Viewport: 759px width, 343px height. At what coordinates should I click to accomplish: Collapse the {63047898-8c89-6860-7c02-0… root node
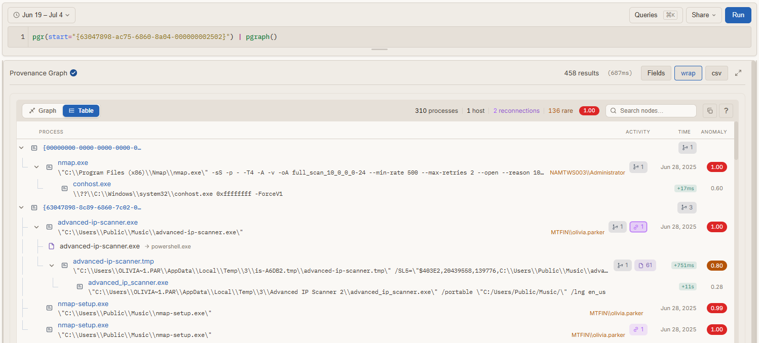(21, 207)
